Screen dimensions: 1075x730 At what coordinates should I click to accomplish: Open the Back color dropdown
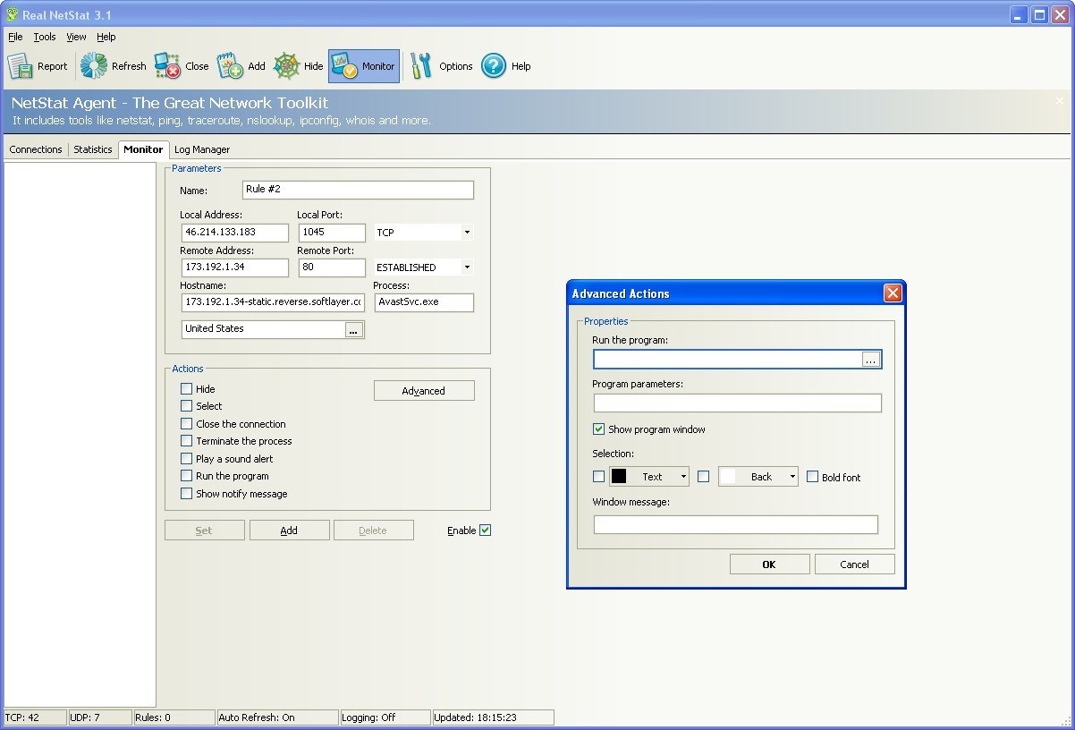click(792, 477)
